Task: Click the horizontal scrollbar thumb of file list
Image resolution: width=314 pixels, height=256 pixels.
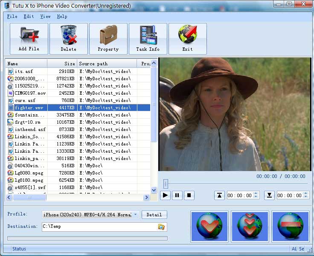Action: [x=29, y=197]
